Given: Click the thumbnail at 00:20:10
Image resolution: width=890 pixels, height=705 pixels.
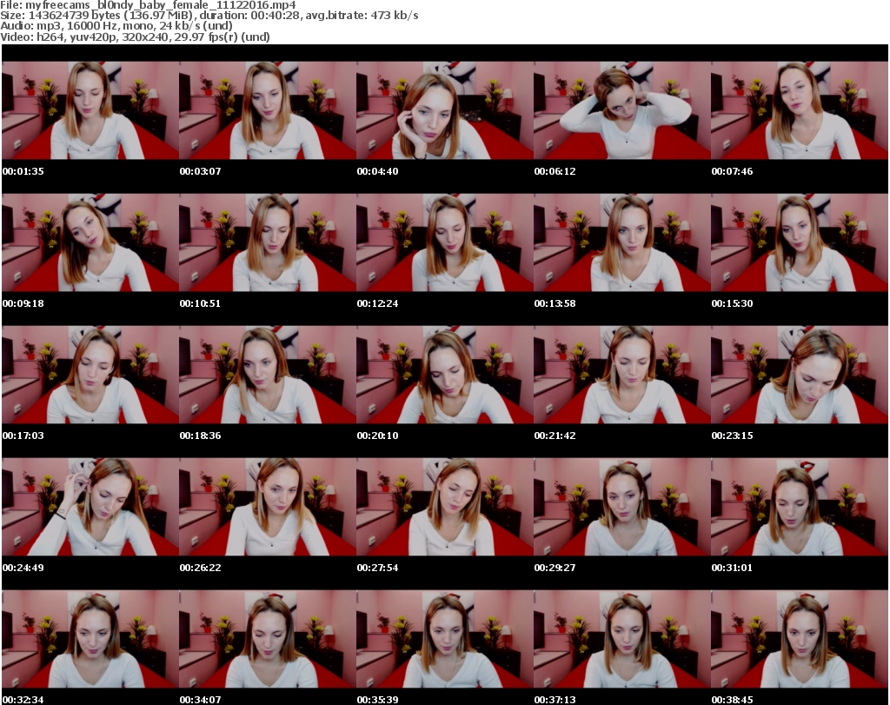Looking at the screenshot, I should 444,375.
